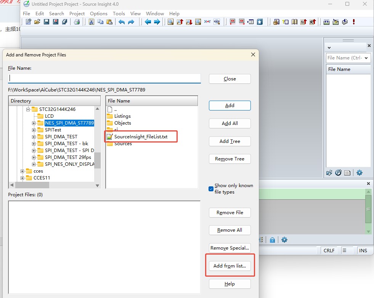Expand the cces folder node
Screen dimensions: 374x298
[22, 171]
